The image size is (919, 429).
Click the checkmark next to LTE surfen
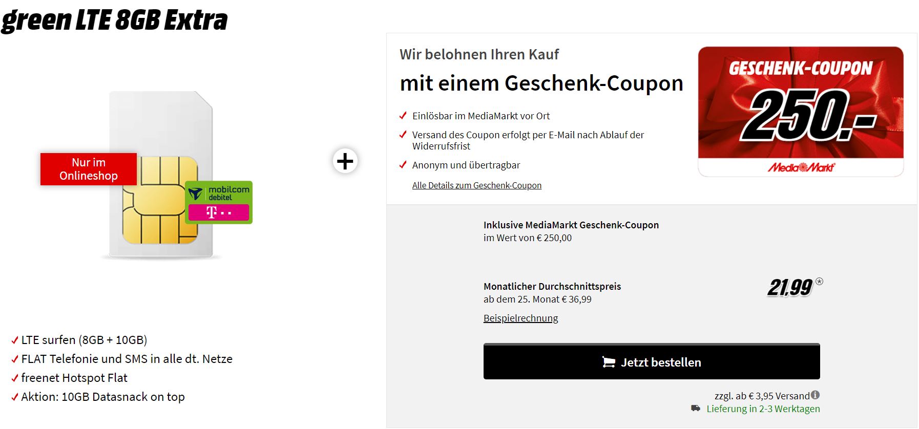15,340
